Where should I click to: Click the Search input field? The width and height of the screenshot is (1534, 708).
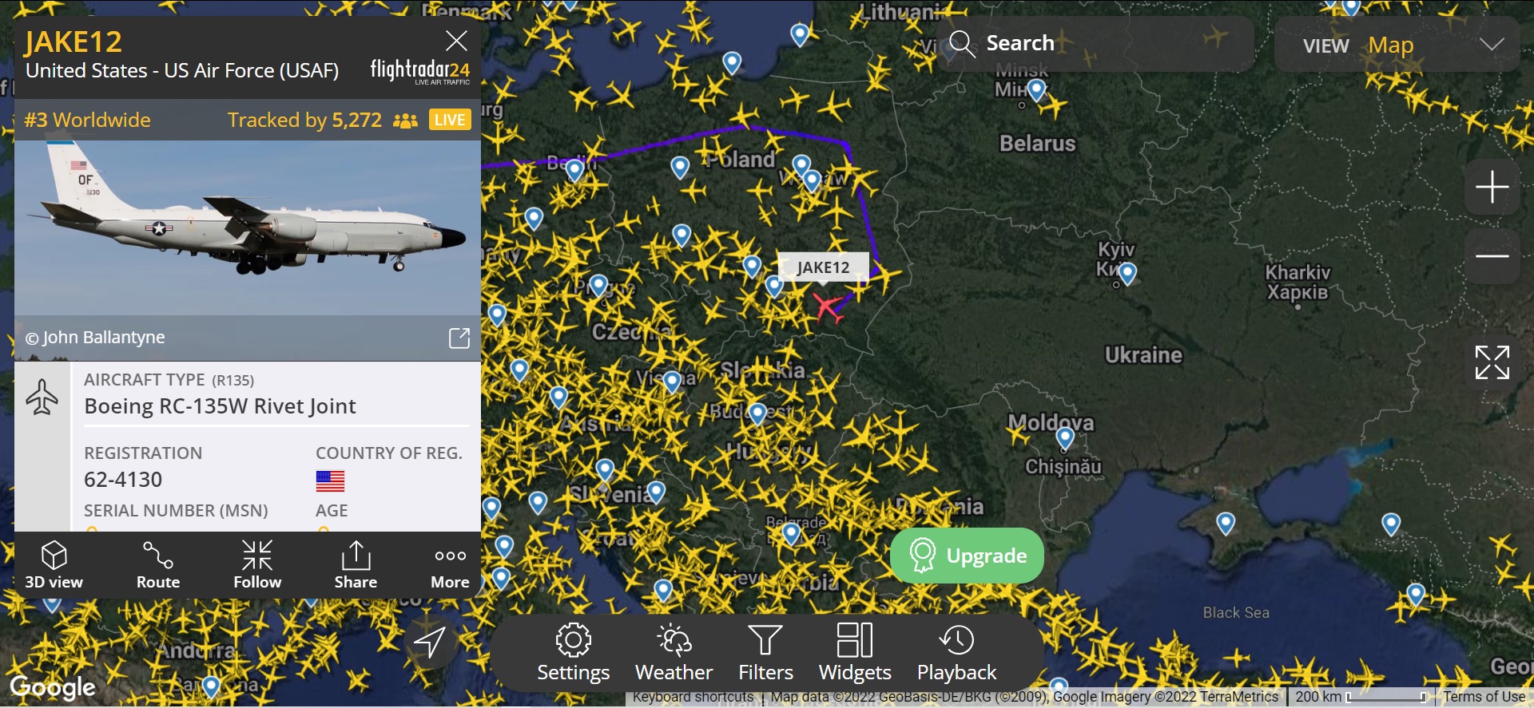pyautogui.click(x=1096, y=43)
